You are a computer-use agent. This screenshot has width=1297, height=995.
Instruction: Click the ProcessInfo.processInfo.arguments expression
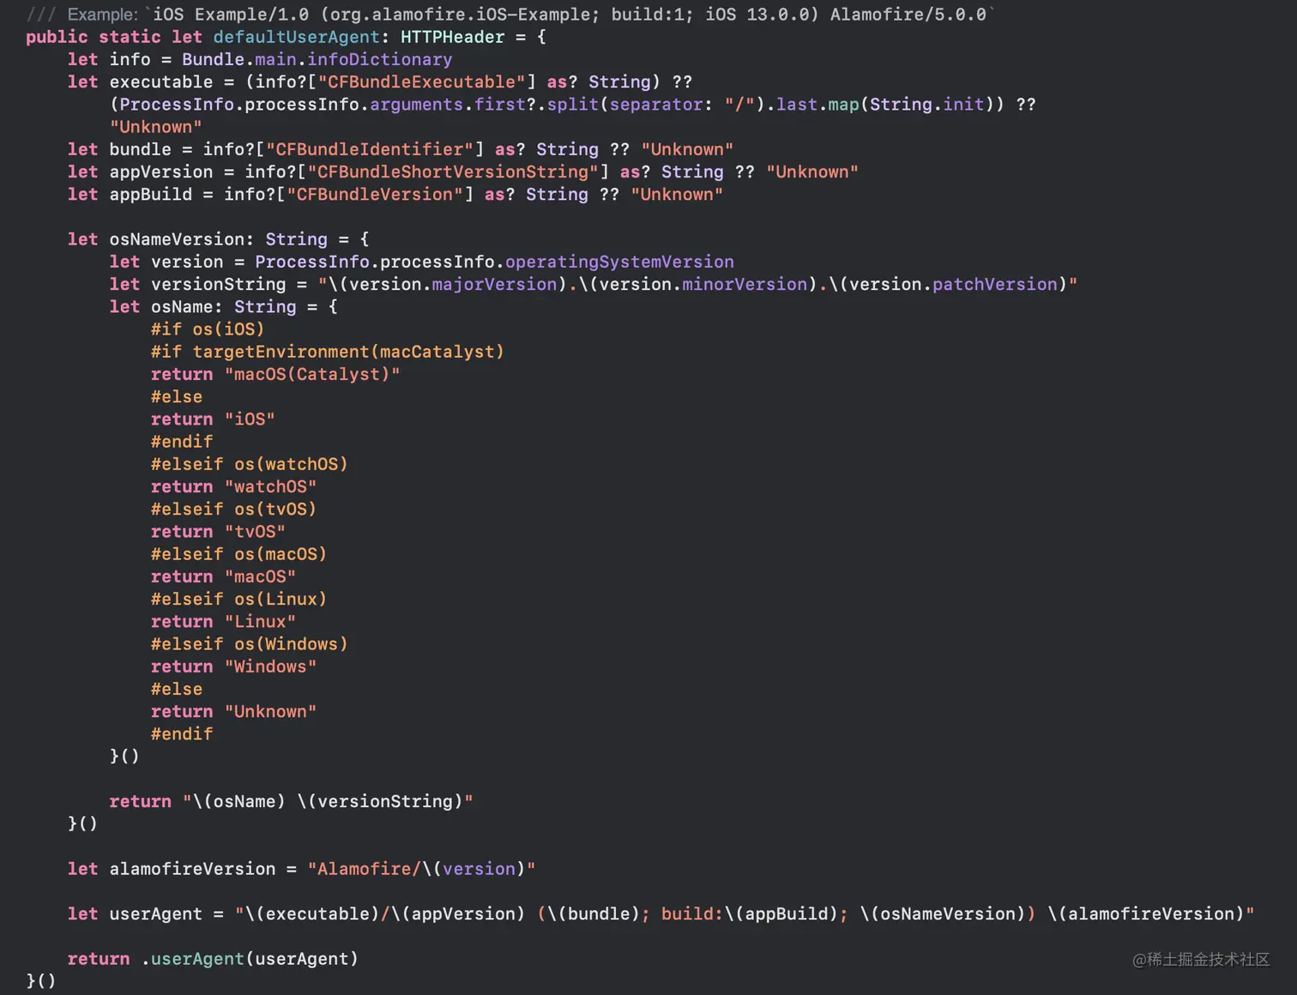[x=291, y=104]
